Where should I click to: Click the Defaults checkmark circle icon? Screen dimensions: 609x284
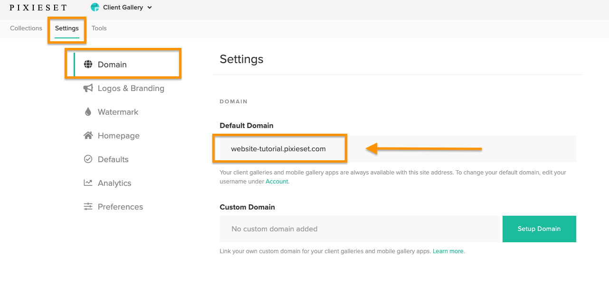[88, 159]
